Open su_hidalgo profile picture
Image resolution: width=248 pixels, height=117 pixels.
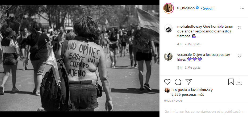pyautogui.click(x=169, y=8)
